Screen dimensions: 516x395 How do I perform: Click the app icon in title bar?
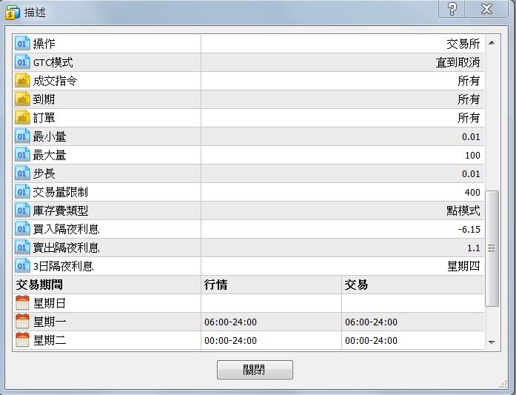point(13,11)
